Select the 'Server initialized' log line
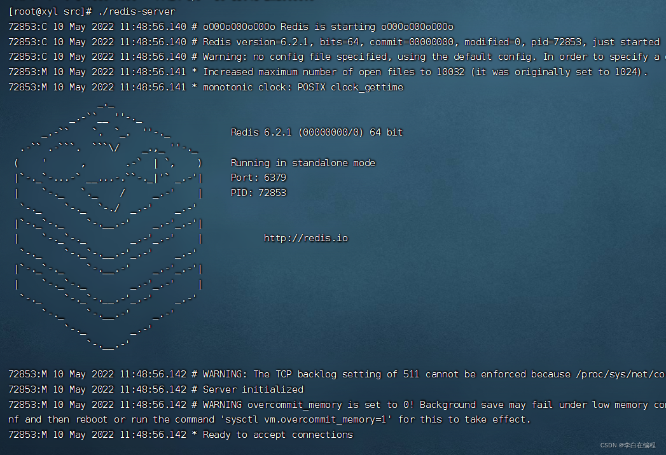This screenshot has width=666, height=455. pos(156,389)
